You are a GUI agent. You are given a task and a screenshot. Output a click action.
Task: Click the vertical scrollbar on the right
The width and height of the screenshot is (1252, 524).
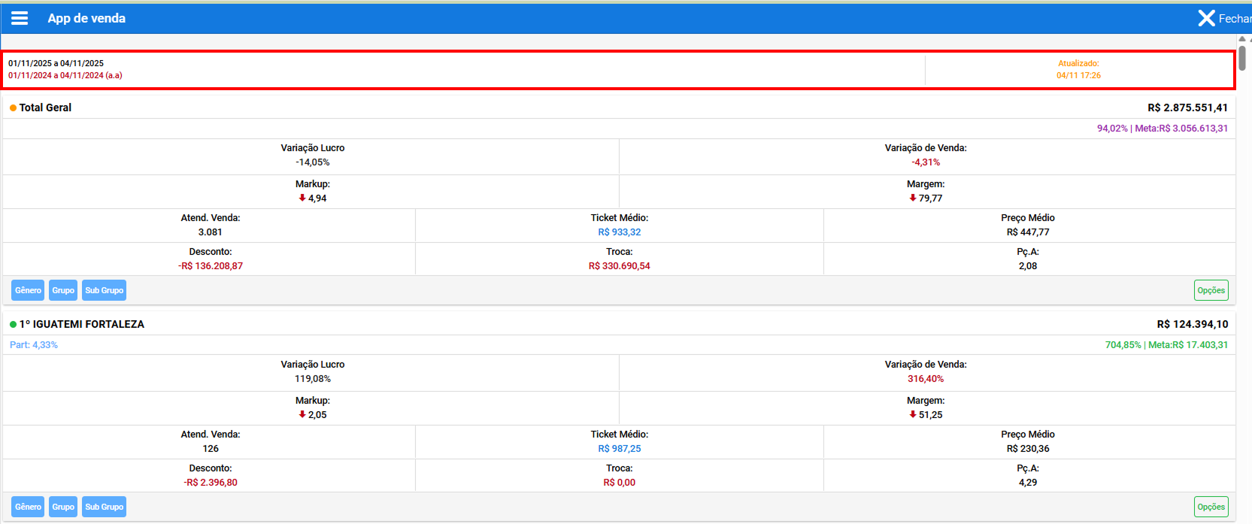[1242, 58]
